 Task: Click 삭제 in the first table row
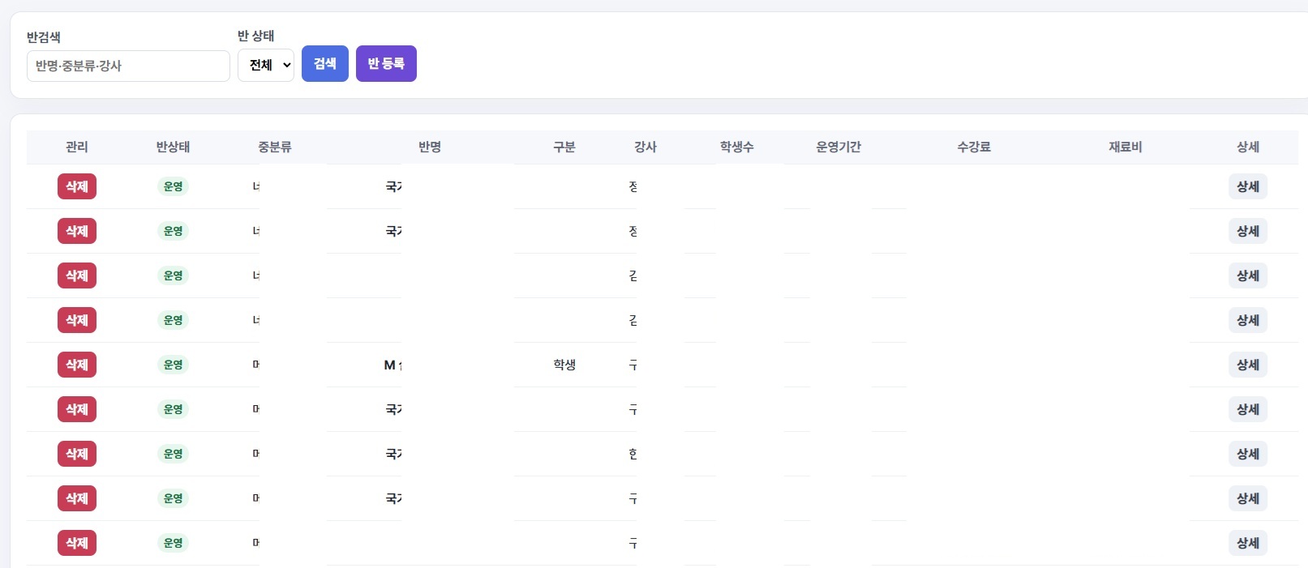pos(77,186)
